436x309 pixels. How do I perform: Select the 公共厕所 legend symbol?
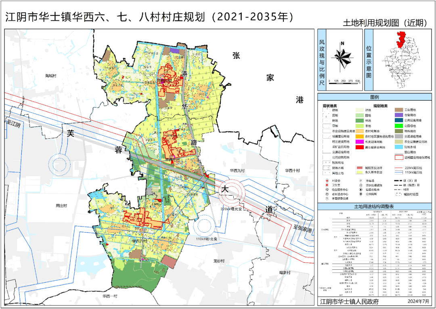coord(361,194)
